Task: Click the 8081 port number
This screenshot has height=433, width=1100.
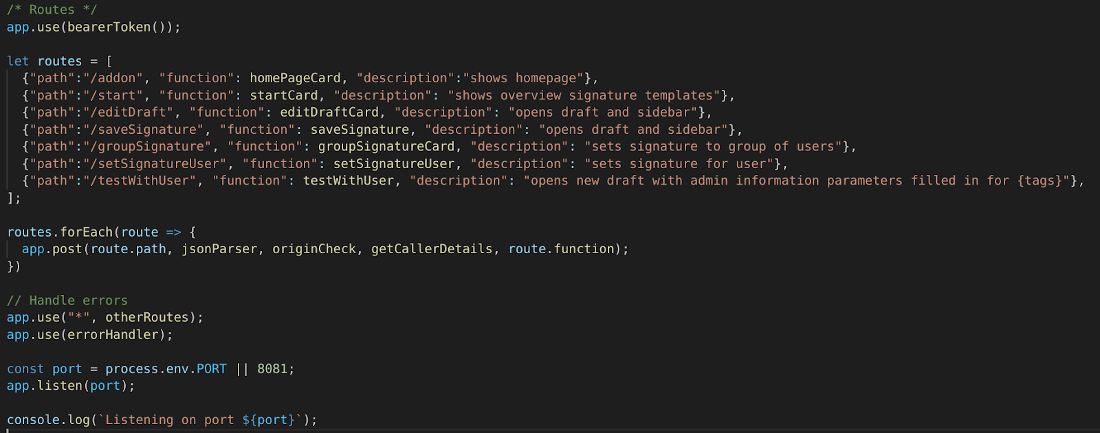Action: coord(272,368)
